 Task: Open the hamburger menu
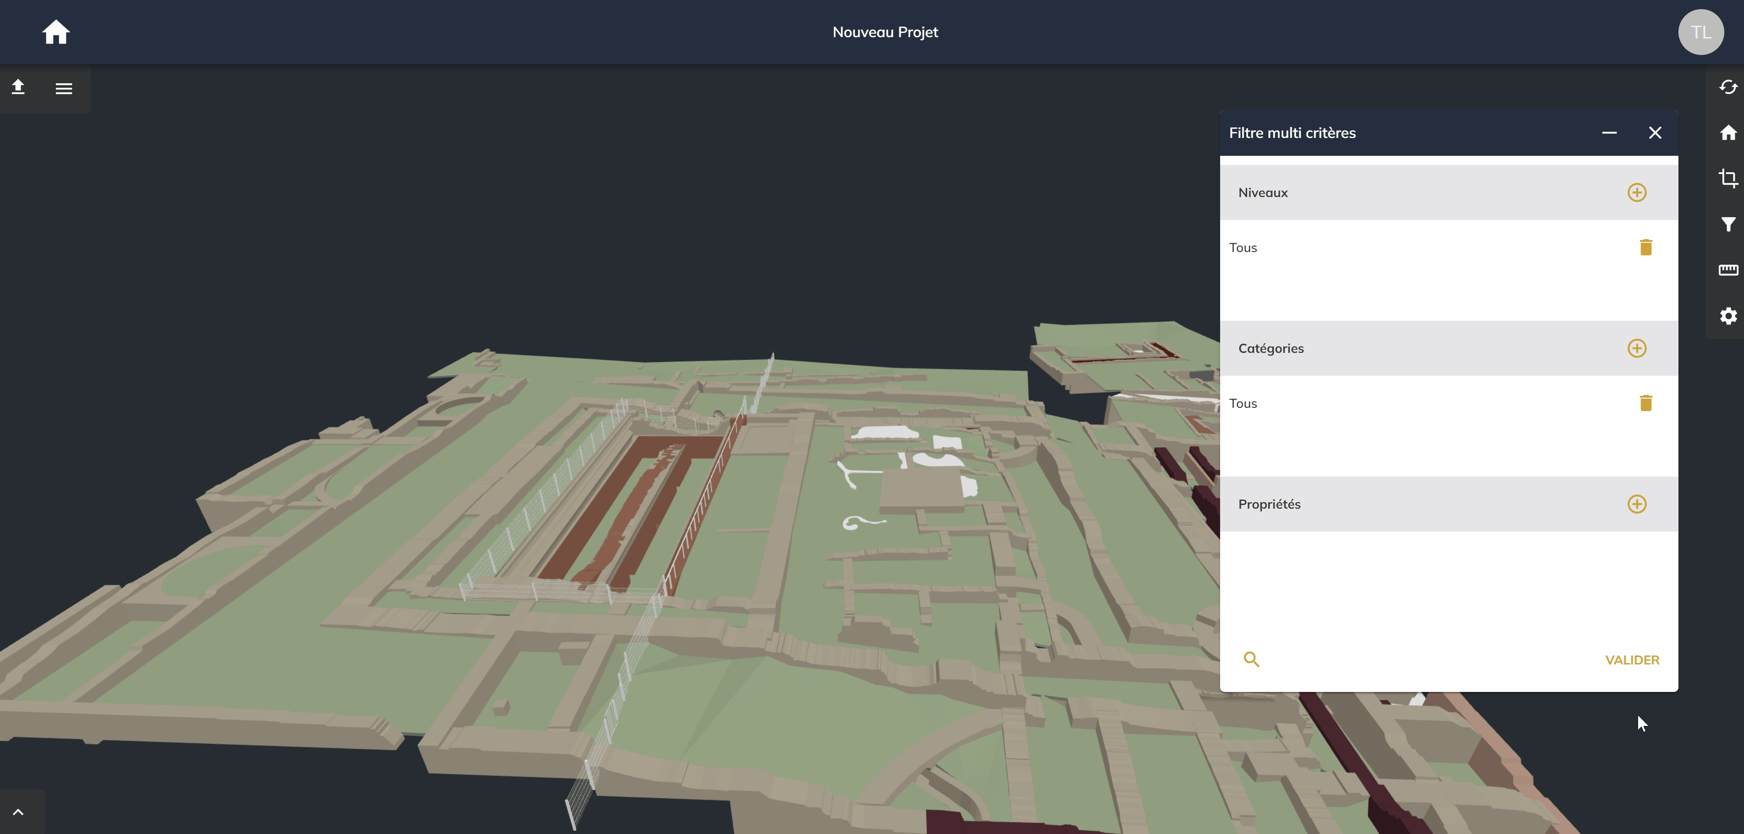click(x=64, y=88)
